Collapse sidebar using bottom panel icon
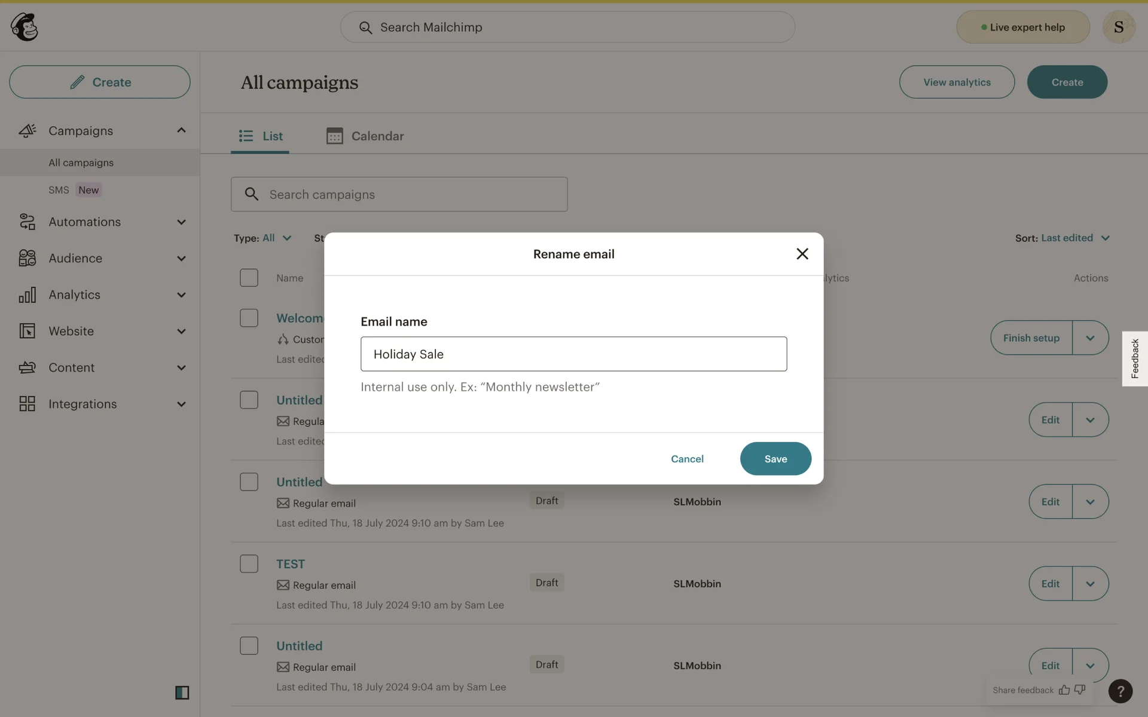 click(182, 693)
